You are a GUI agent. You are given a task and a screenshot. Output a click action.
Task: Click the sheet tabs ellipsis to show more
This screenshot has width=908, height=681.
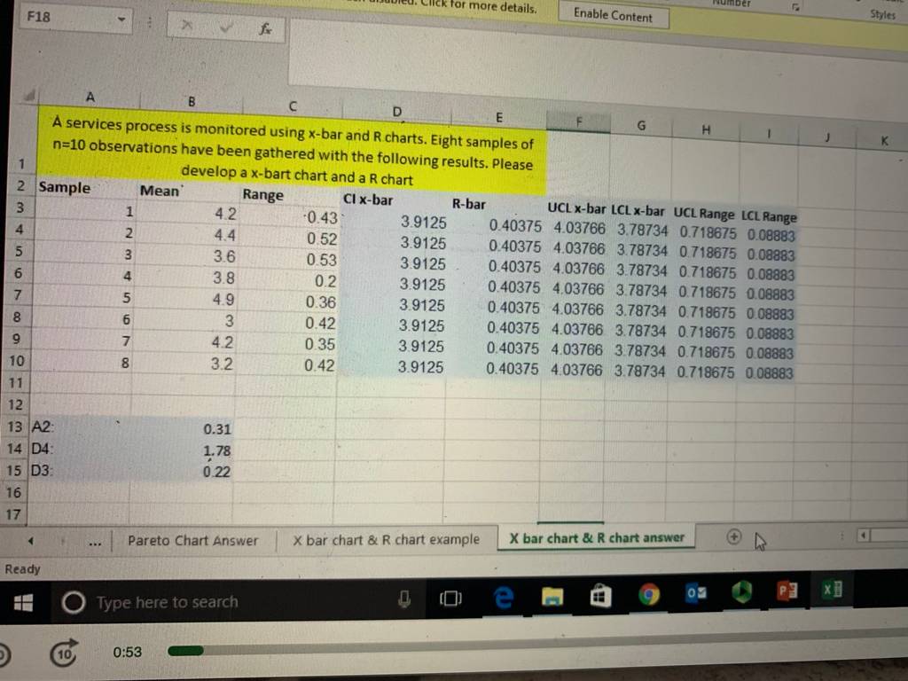click(96, 544)
